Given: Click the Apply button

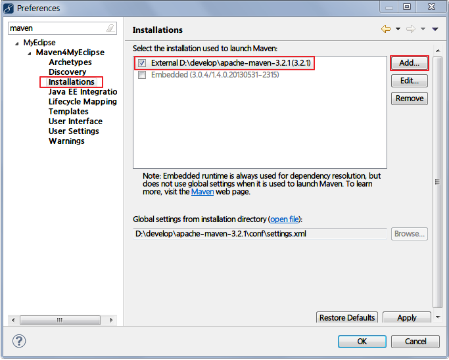Looking at the screenshot, I should click(407, 317).
